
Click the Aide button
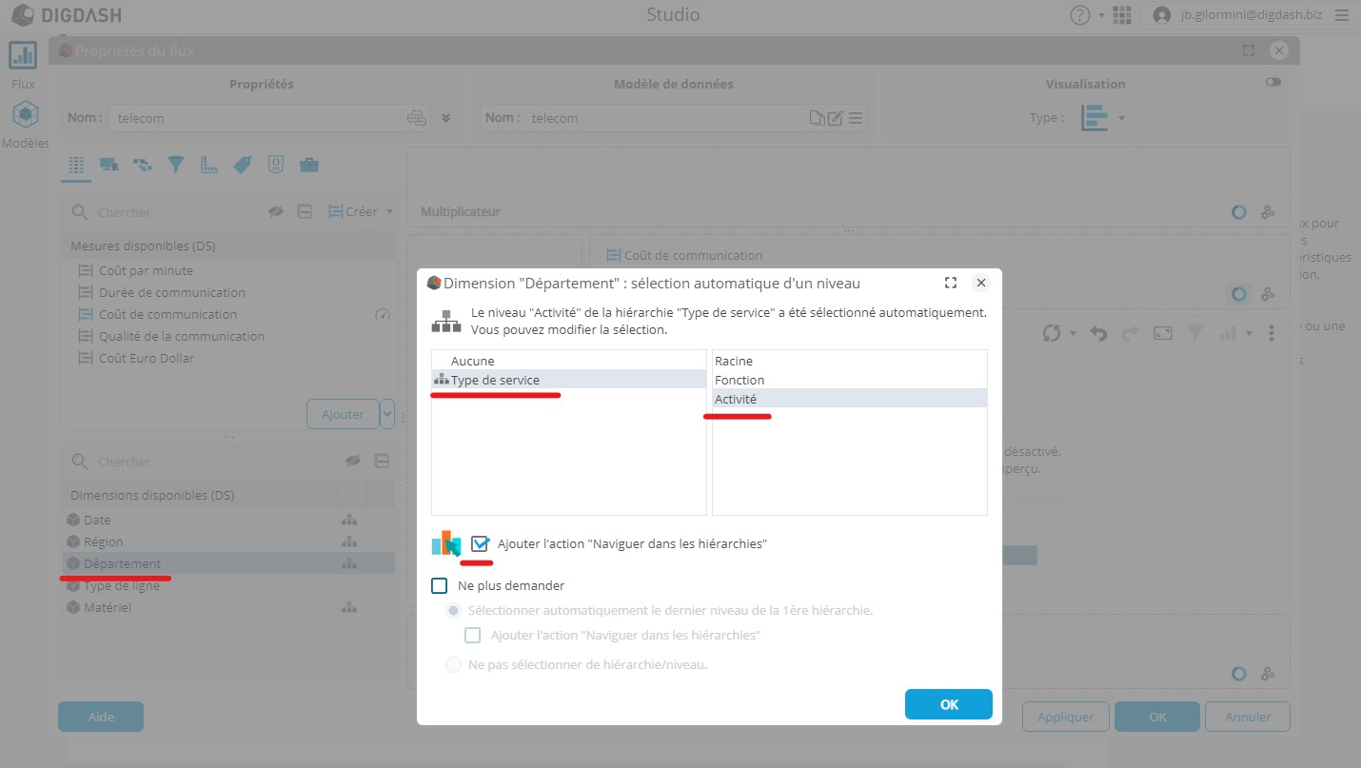click(101, 717)
